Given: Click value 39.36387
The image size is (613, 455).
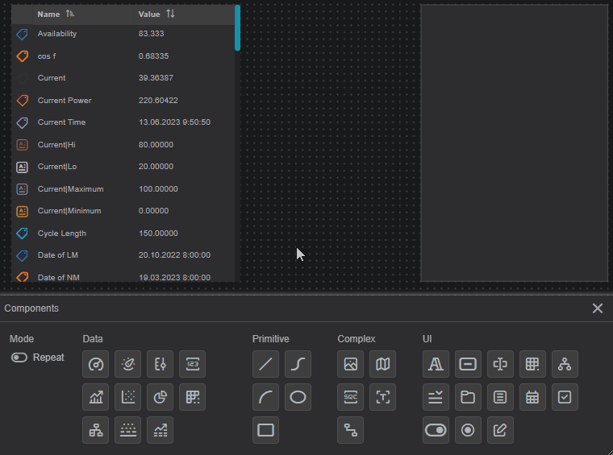Looking at the screenshot, I should tap(156, 78).
